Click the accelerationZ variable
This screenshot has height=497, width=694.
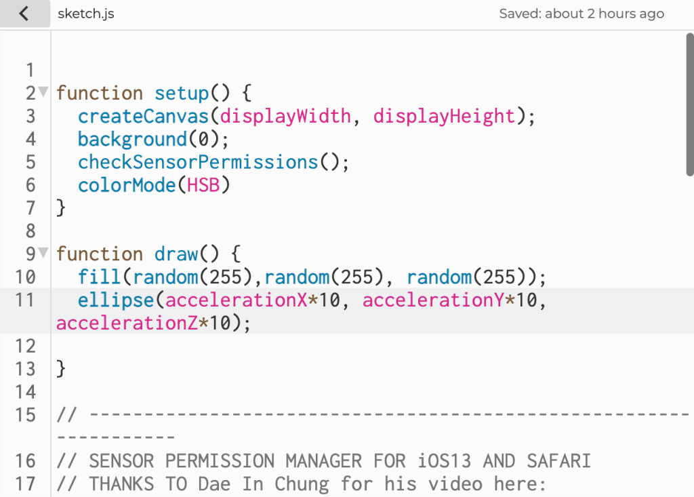coord(127,323)
